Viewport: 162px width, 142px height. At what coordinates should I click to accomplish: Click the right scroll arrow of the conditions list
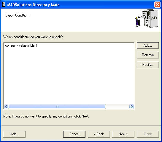[x=131, y=106]
